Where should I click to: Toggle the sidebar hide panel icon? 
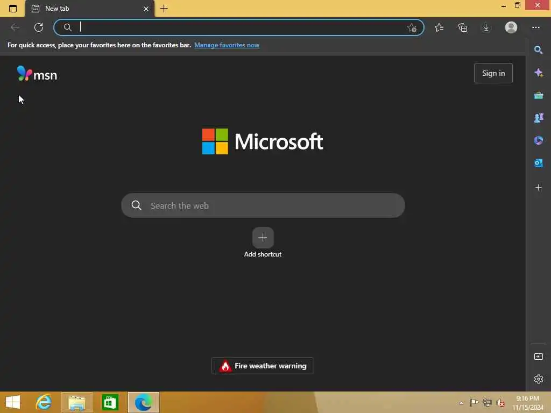point(538,357)
